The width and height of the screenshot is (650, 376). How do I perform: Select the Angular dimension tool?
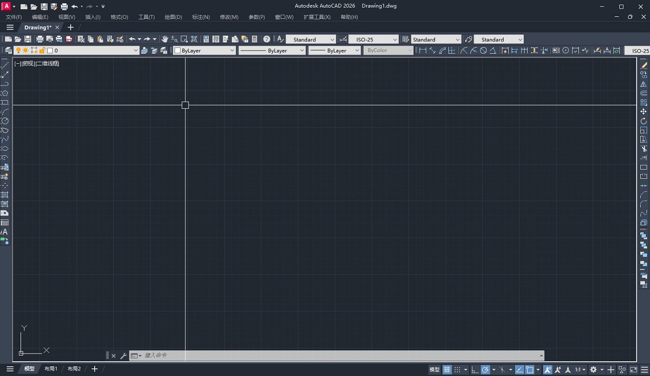493,51
